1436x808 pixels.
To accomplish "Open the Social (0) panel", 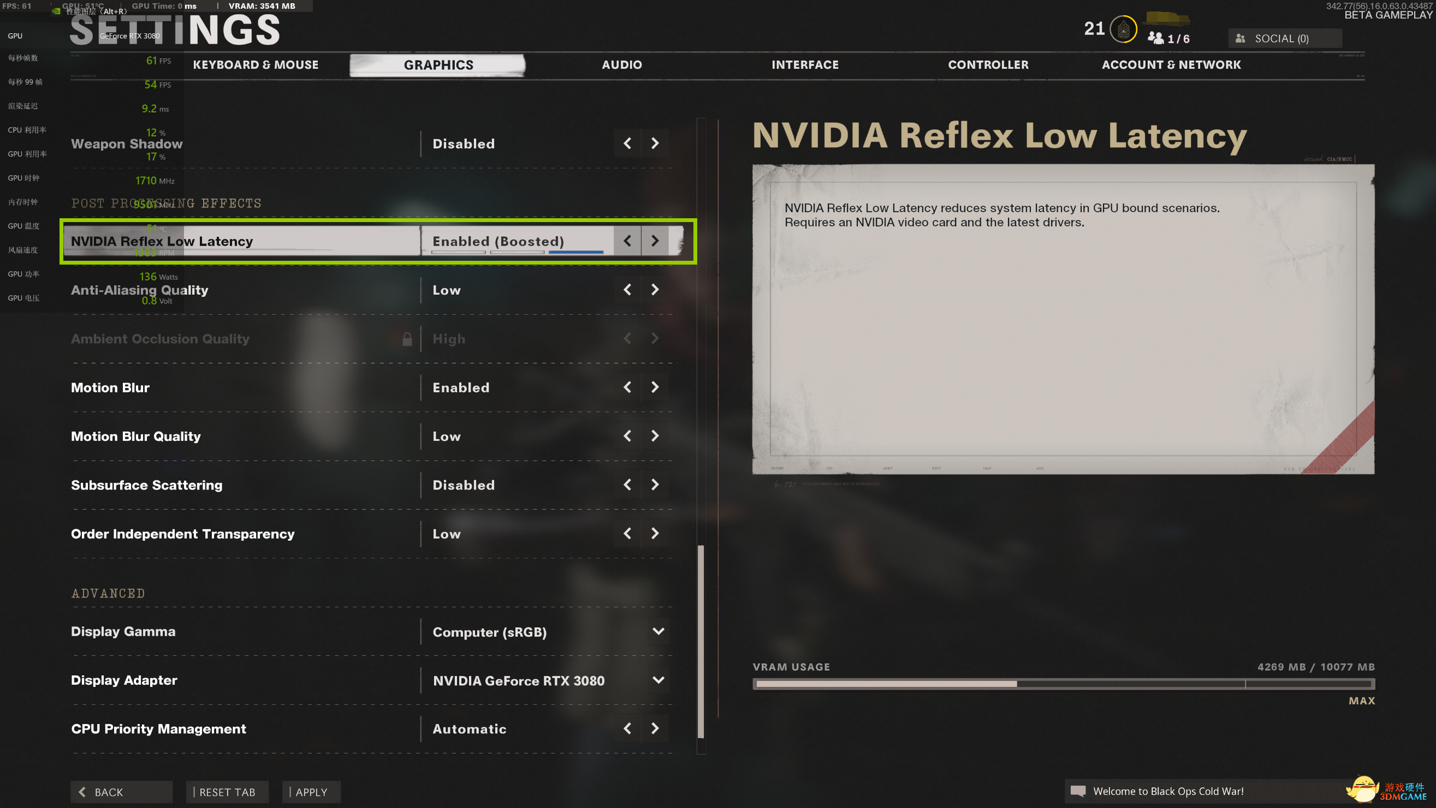I will coord(1284,38).
